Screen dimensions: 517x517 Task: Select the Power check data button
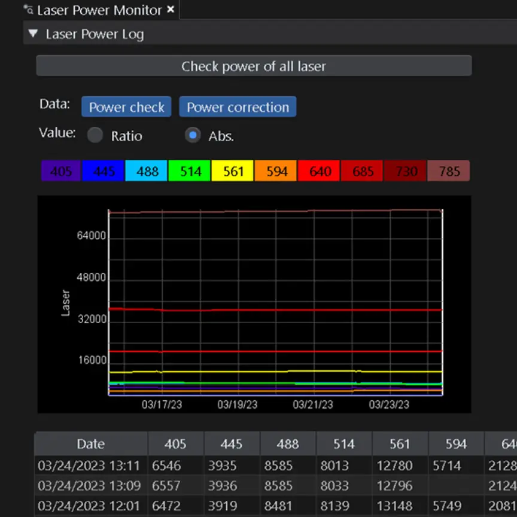pyautogui.click(x=126, y=107)
